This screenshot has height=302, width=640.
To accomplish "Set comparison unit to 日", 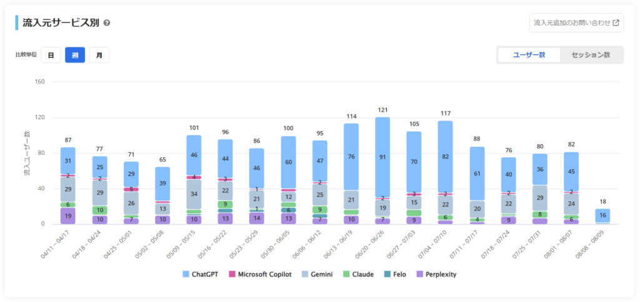I will (x=51, y=55).
